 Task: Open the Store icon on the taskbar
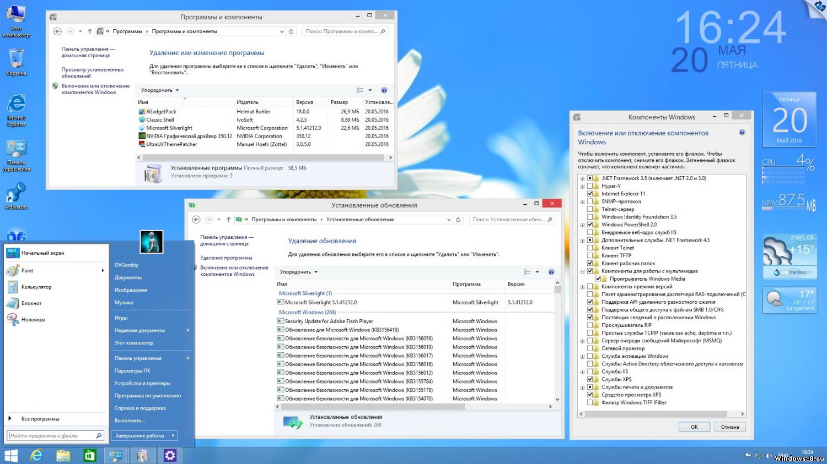coord(89,455)
